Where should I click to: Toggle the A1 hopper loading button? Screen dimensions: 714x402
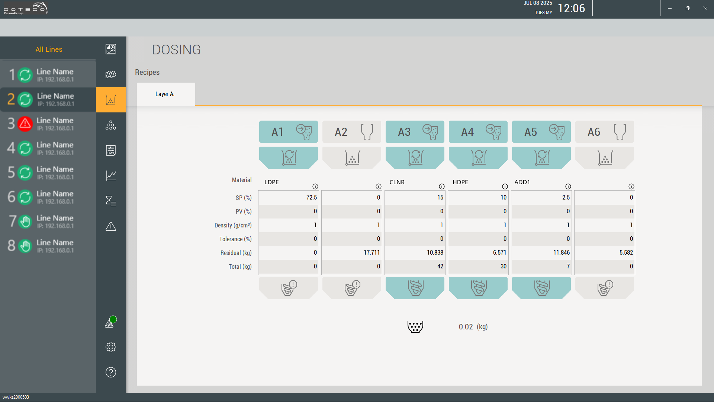click(288, 132)
